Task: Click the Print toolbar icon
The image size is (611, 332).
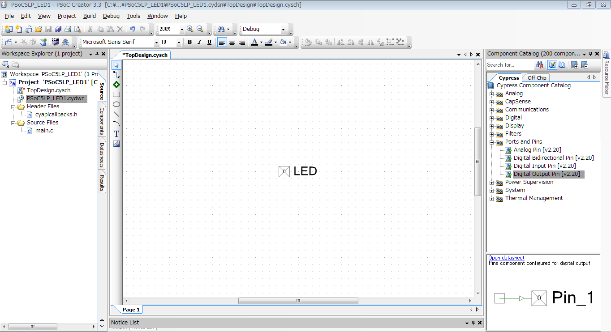Action: 68,29
